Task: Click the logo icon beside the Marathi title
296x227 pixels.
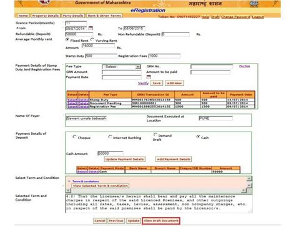Action: pos(254,4)
